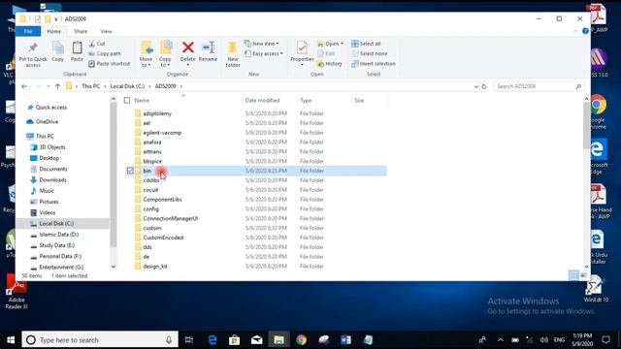Image resolution: width=621 pixels, height=349 pixels.
Task: Select Downloads in navigation pane
Action: click(52, 180)
